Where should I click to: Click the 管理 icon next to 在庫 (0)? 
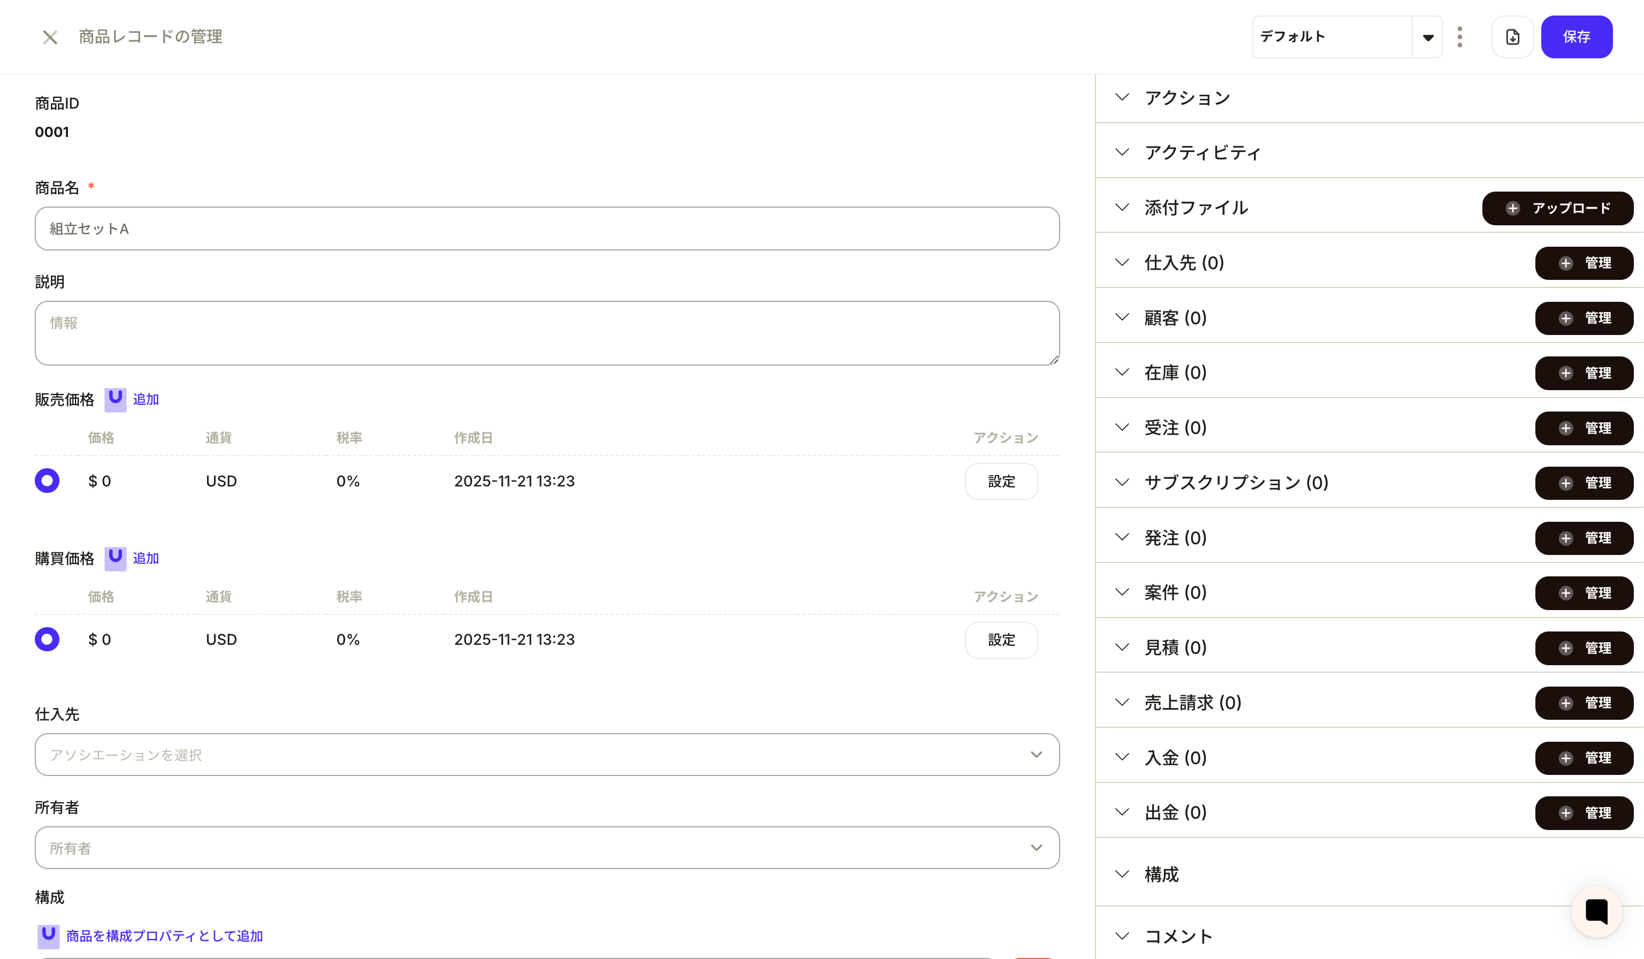(x=1566, y=373)
